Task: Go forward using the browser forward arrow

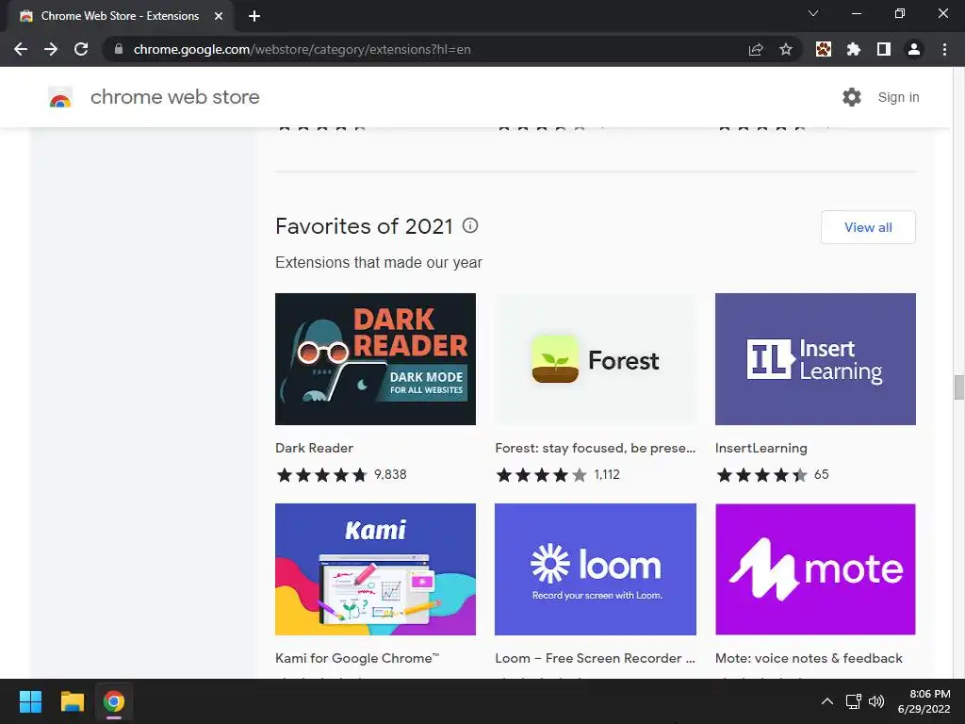Action: 51,49
